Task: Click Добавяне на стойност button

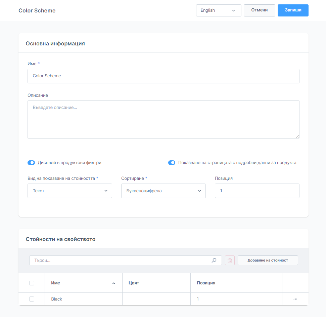Action: pos(268,260)
